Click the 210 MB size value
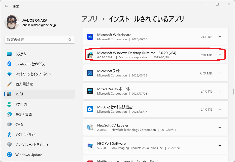The width and height of the screenshot is (235, 162). pyautogui.click(x=206, y=55)
